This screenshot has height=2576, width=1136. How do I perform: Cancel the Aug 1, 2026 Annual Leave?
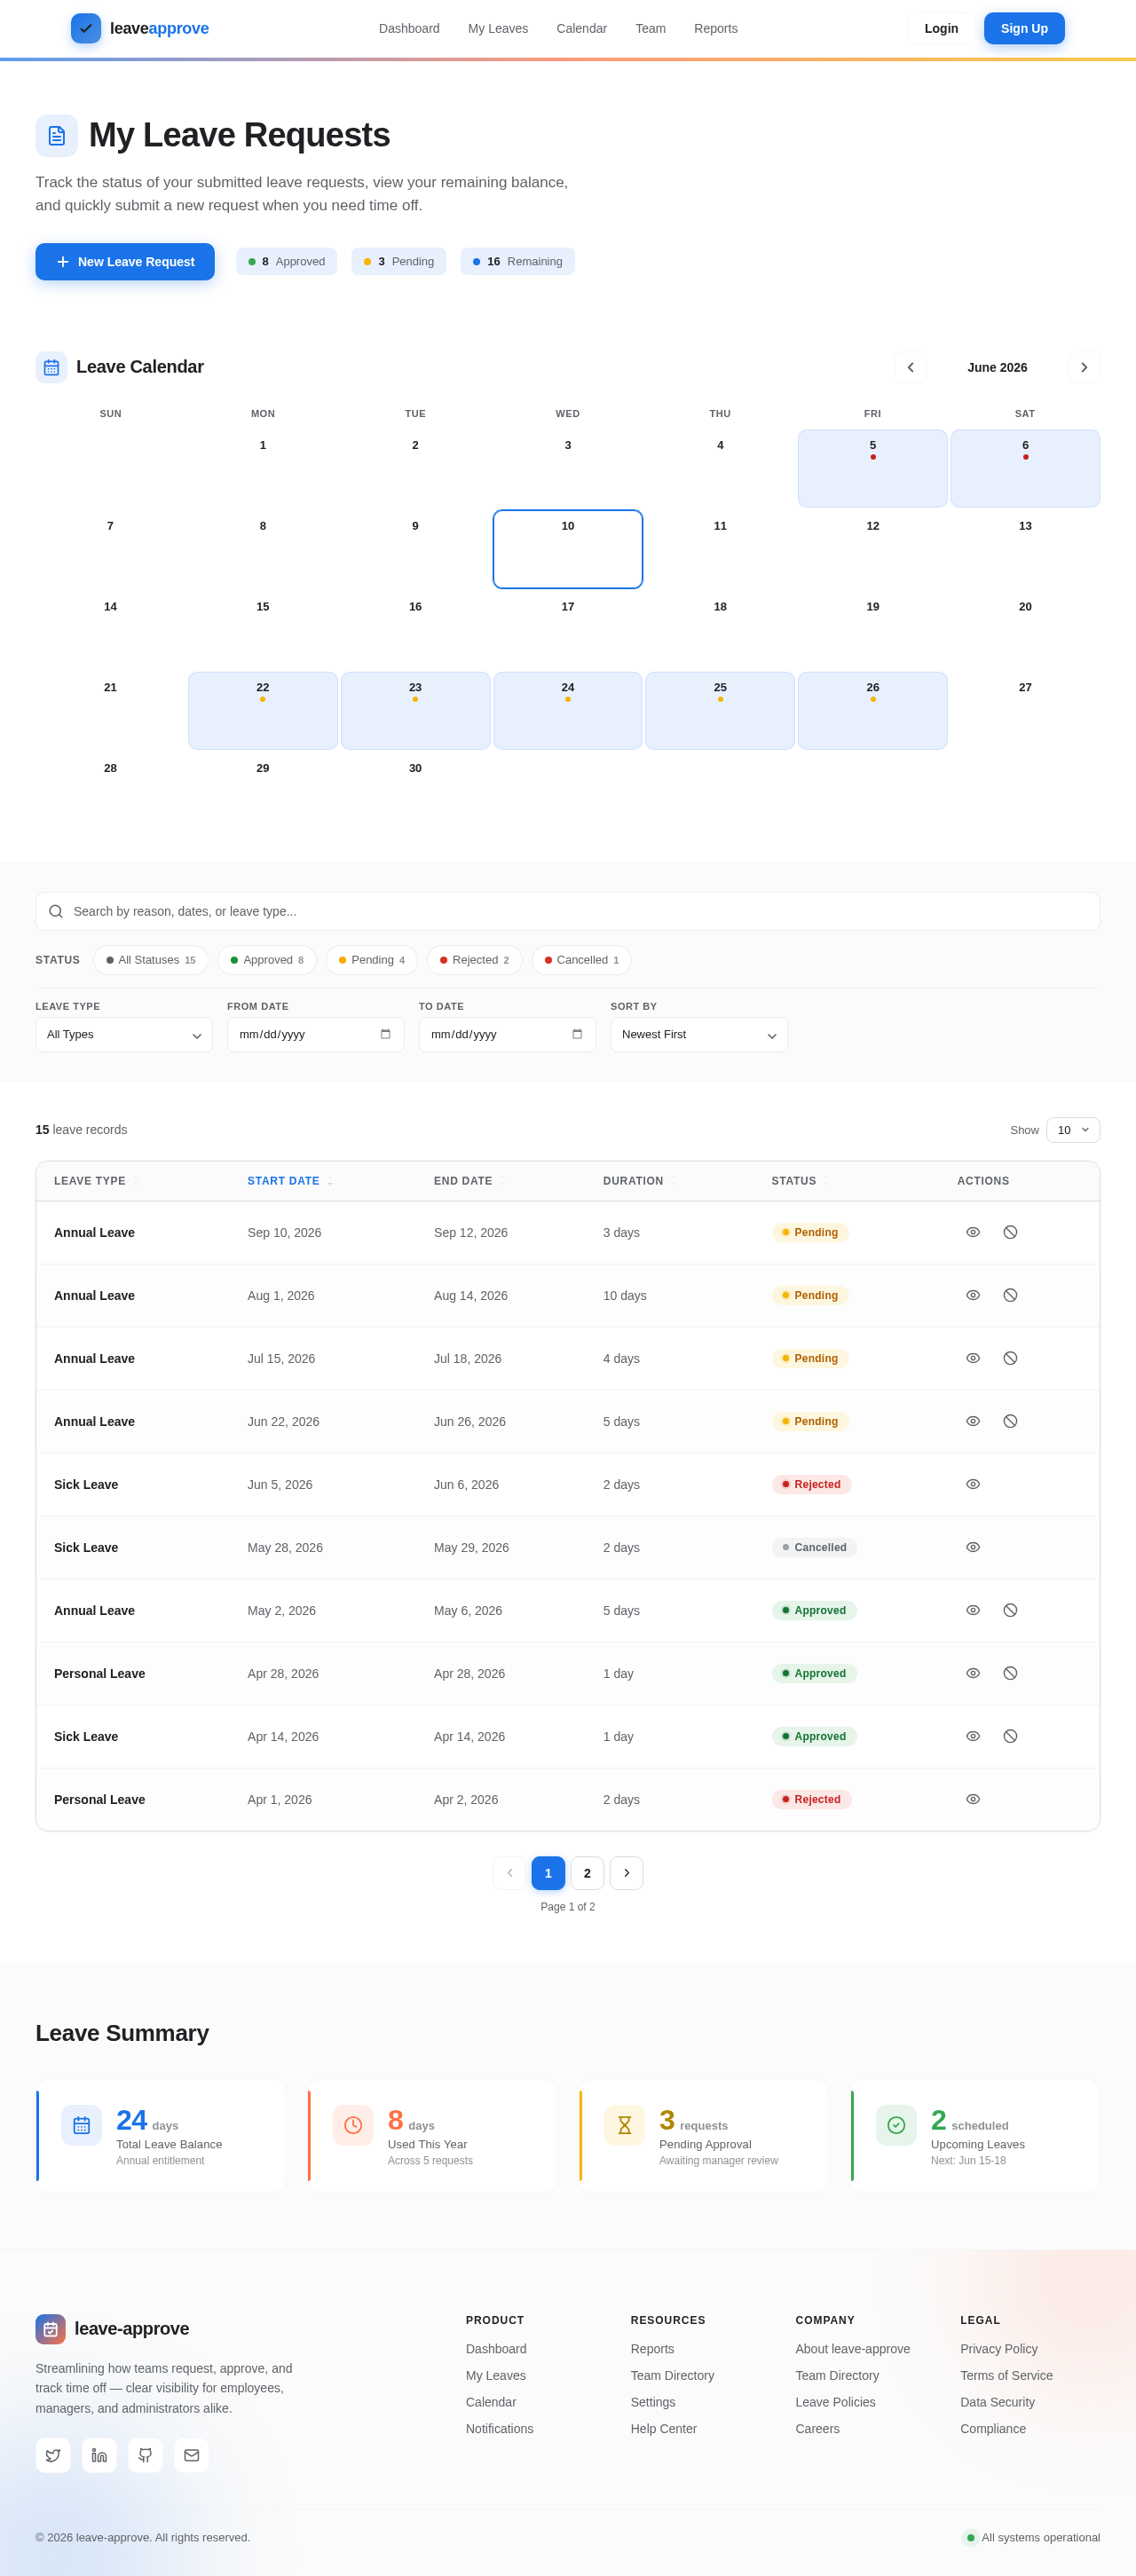tap(1010, 1295)
